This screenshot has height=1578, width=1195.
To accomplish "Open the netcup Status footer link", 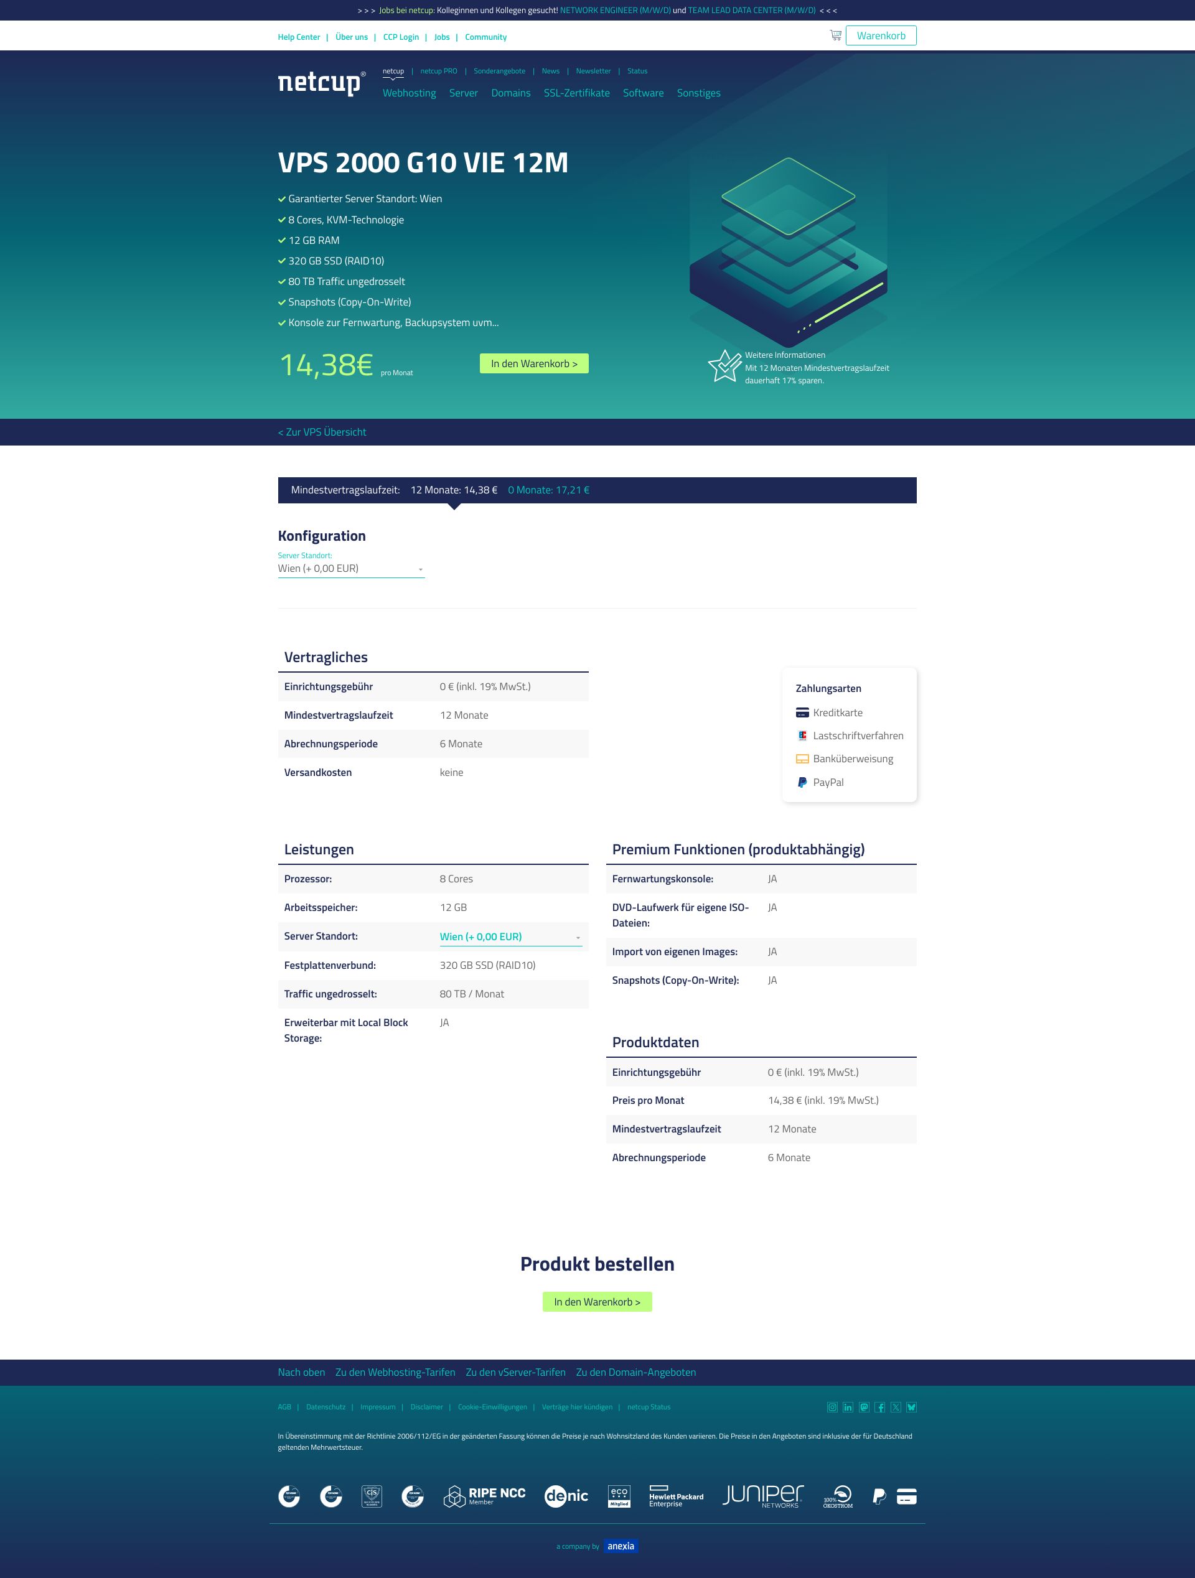I will [649, 1407].
